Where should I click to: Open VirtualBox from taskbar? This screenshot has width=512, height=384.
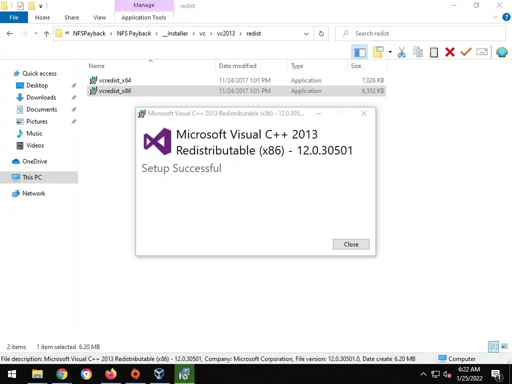(x=159, y=374)
